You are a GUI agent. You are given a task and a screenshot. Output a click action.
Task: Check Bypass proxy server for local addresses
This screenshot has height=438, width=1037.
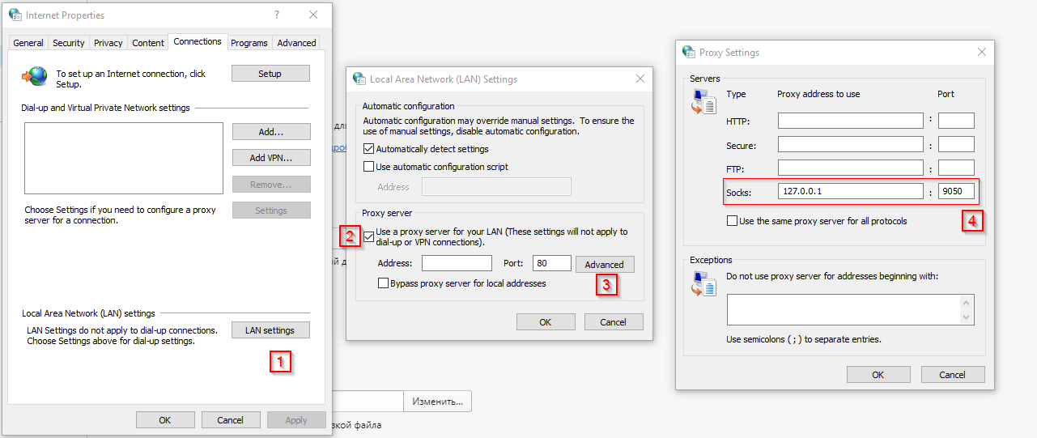(x=384, y=283)
